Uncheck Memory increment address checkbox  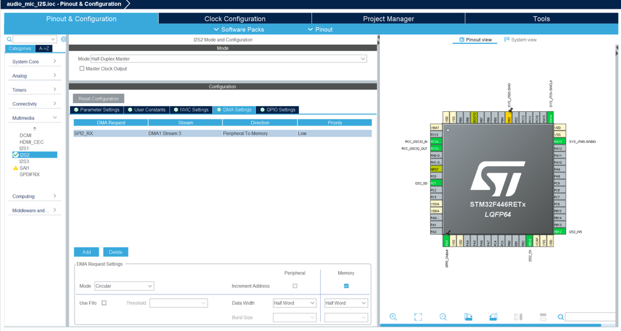346,286
